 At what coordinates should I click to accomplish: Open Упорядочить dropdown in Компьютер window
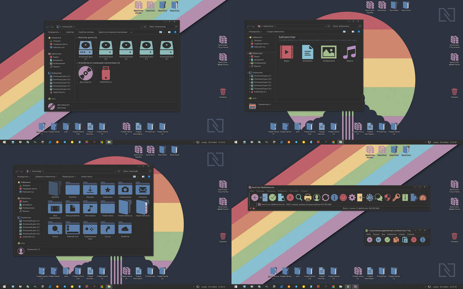coord(54,32)
